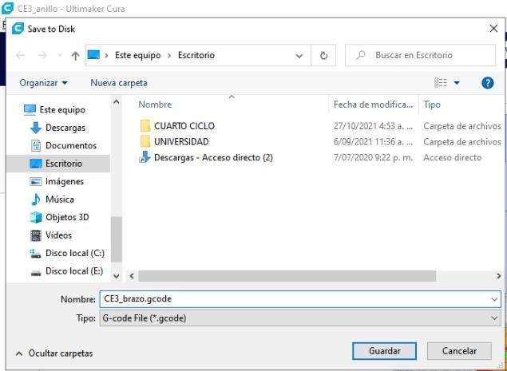Sort by 'Fecha de modifica...' column
This screenshot has height=371, width=507.
pyautogui.click(x=374, y=105)
